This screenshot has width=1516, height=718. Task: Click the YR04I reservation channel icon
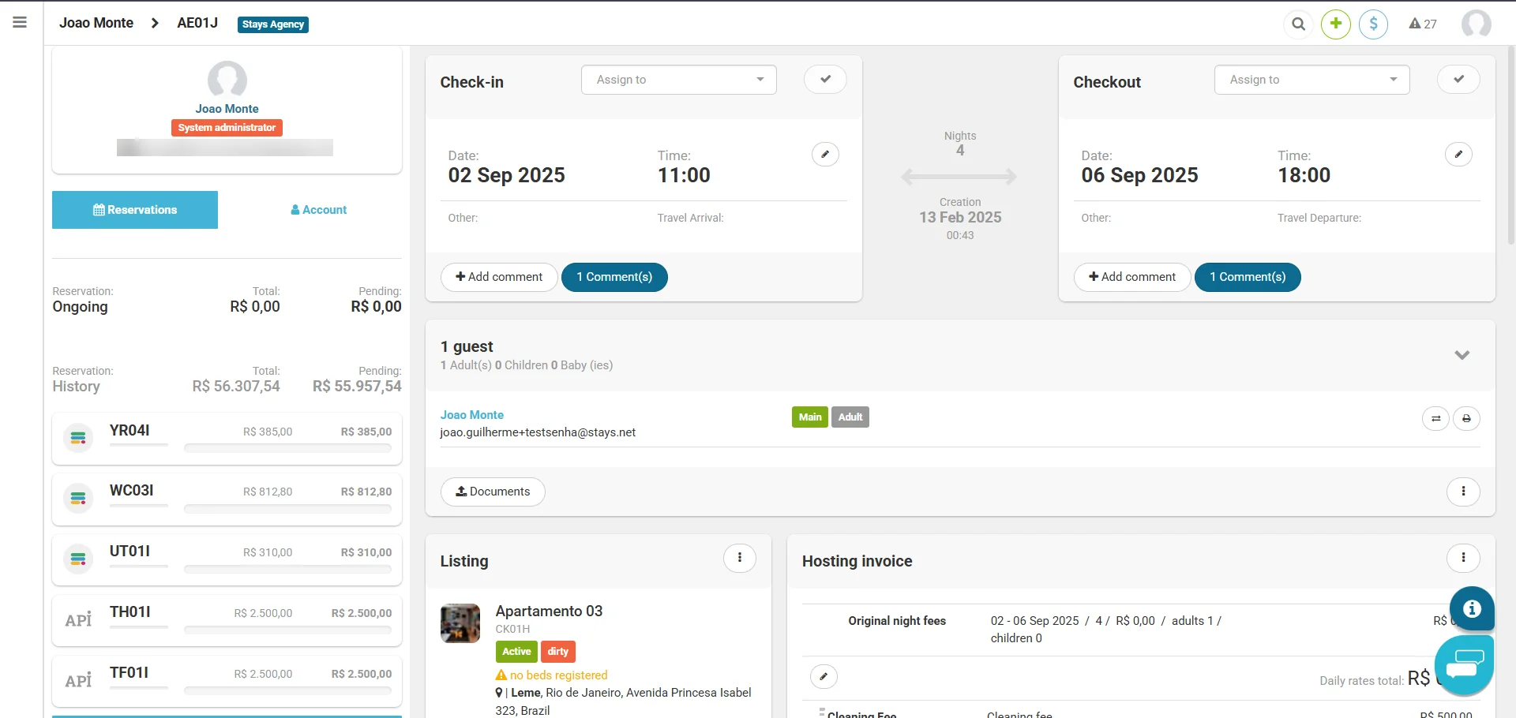[x=78, y=437]
